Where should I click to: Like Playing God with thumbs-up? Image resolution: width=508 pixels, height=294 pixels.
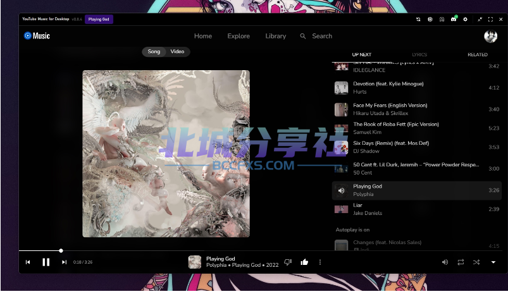pyautogui.click(x=304, y=262)
